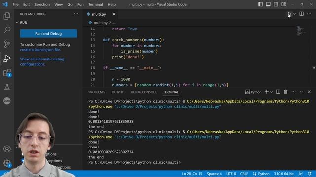The height and width of the screenshot is (177, 316).
Task: Toggle the secondary side bar layout icon
Action: (x=276, y=4)
